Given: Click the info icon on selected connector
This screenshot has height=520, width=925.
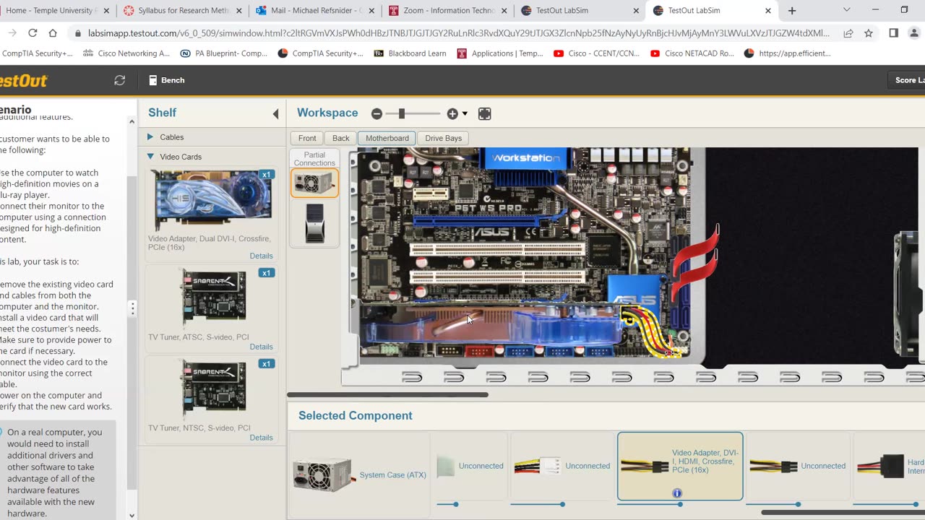Looking at the screenshot, I should [677, 493].
